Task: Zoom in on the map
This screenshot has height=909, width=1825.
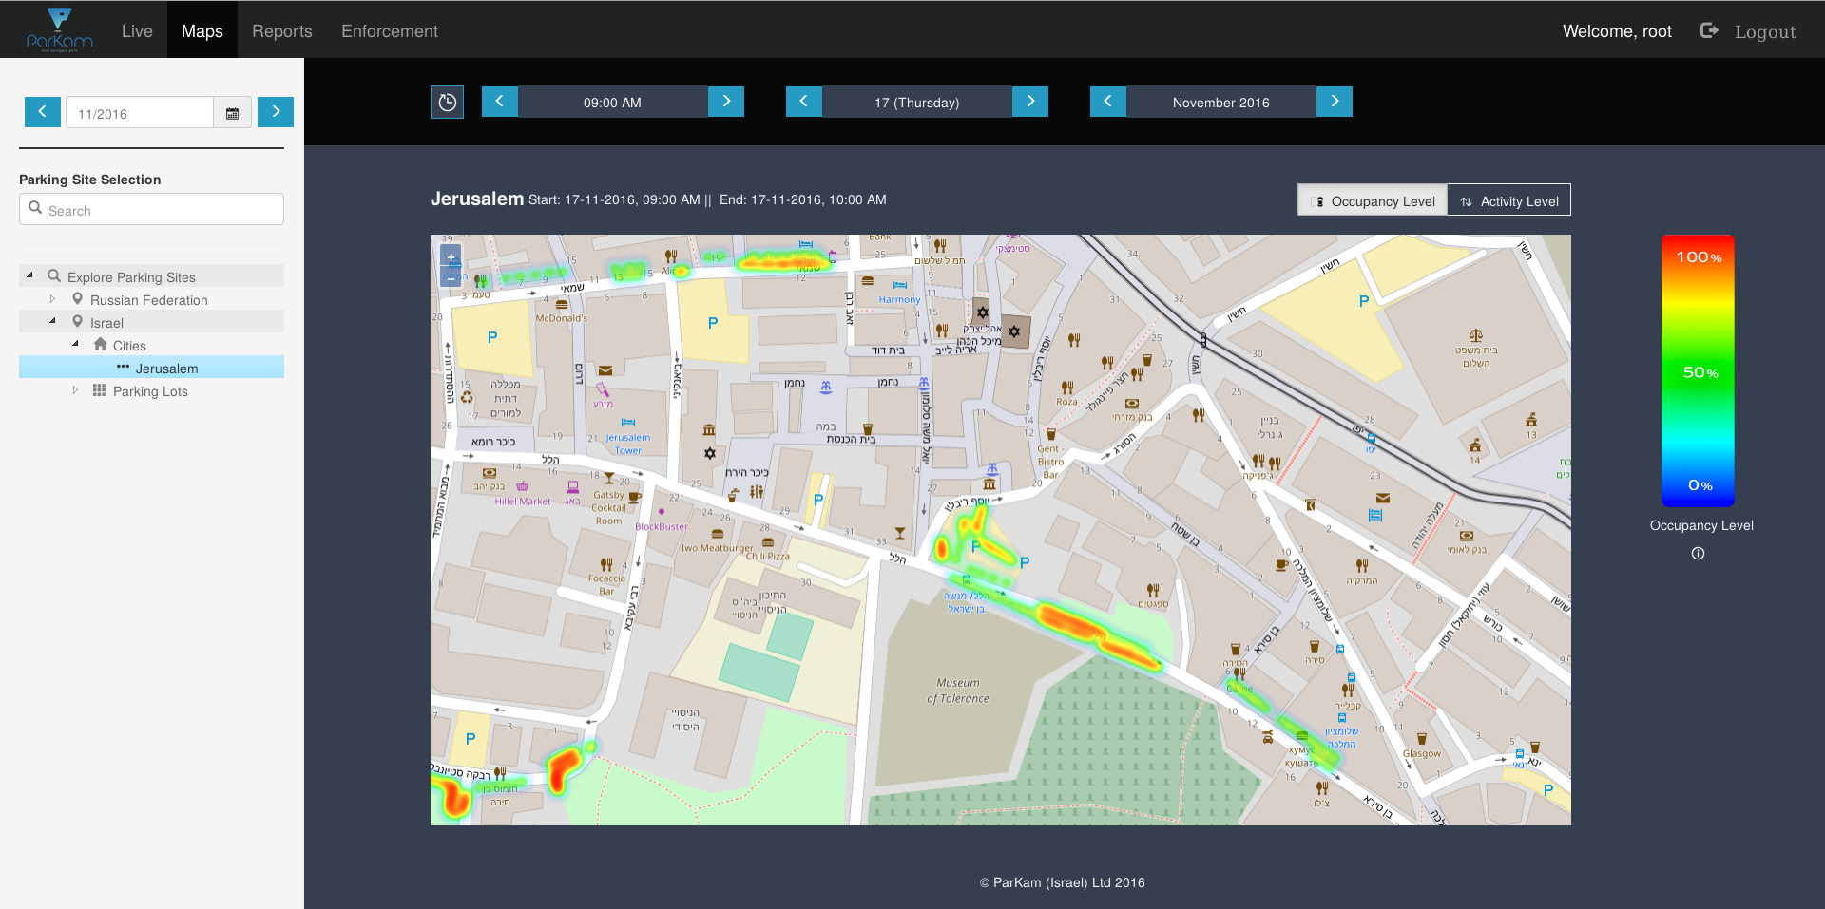Action: (451, 257)
